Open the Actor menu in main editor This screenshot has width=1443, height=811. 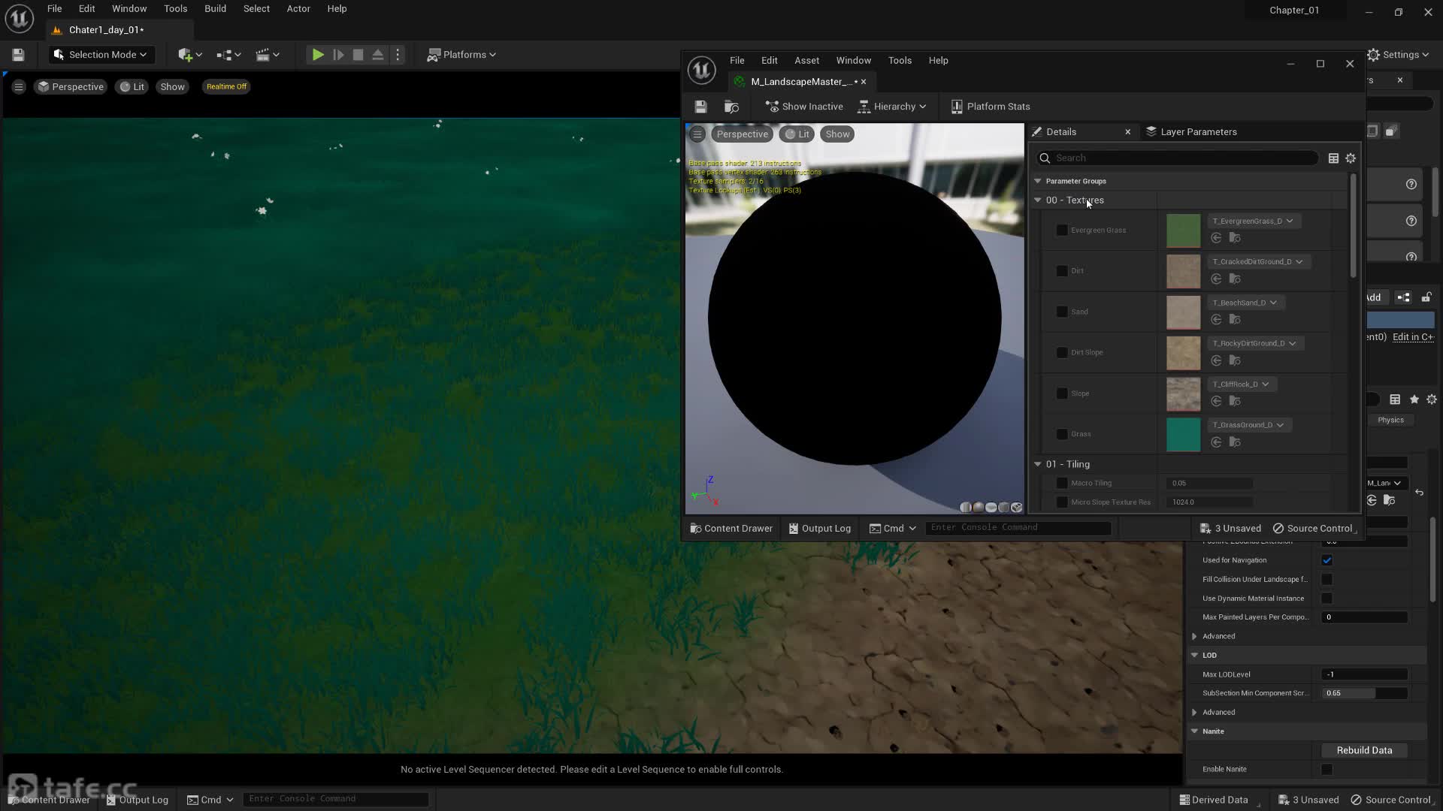pos(298,9)
